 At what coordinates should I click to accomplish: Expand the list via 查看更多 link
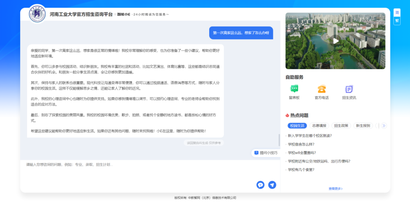tap(336, 188)
